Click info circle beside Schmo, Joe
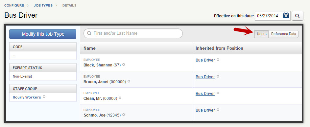 point(124,115)
